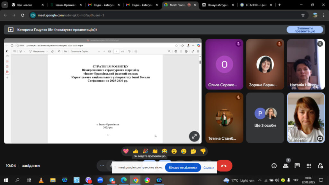329x185 pixels.
Task: Send the party popper emoji reaction
Action: pos(145,151)
